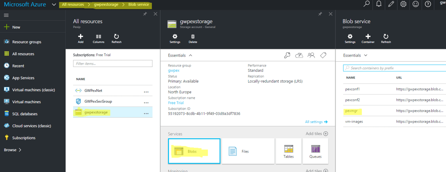Click the cloud upload essentials icon
Image resolution: width=446 pixels, height=172 pixels.
[x=299, y=55]
